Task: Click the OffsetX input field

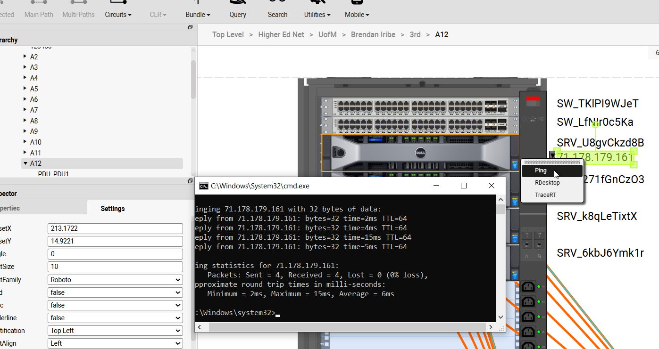Action: click(x=115, y=228)
